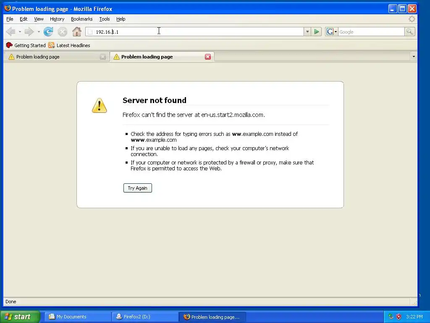Click the 3:22 PM system clock

pos(414,317)
